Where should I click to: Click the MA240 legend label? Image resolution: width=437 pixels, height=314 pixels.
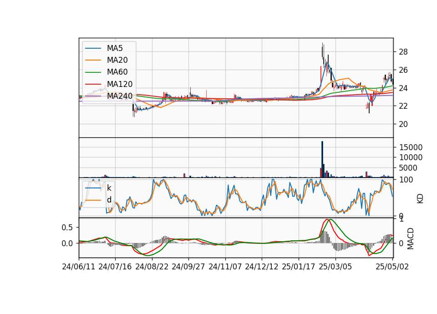click(120, 96)
